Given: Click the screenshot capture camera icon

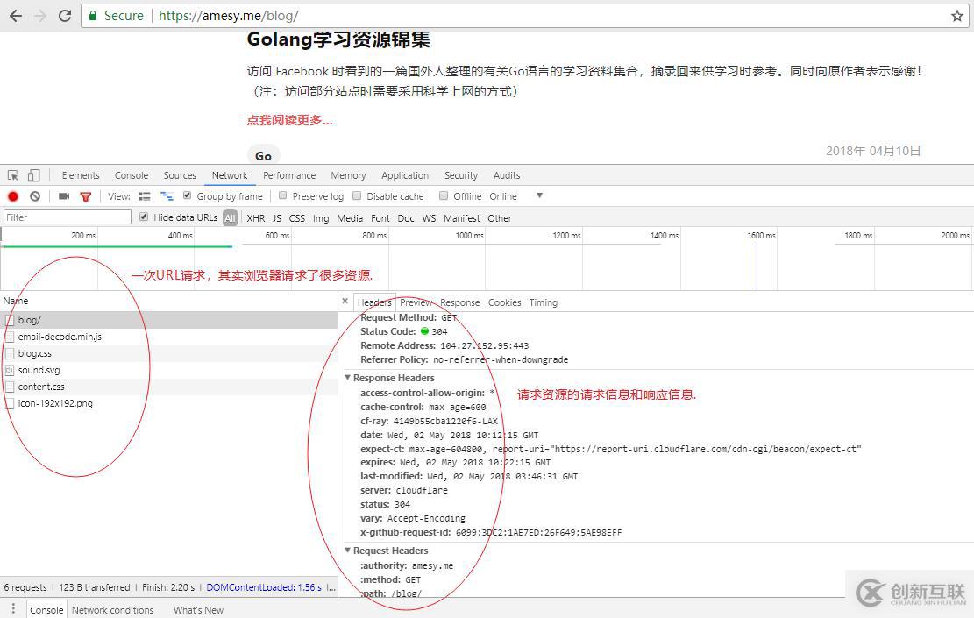Looking at the screenshot, I should (x=62, y=195).
